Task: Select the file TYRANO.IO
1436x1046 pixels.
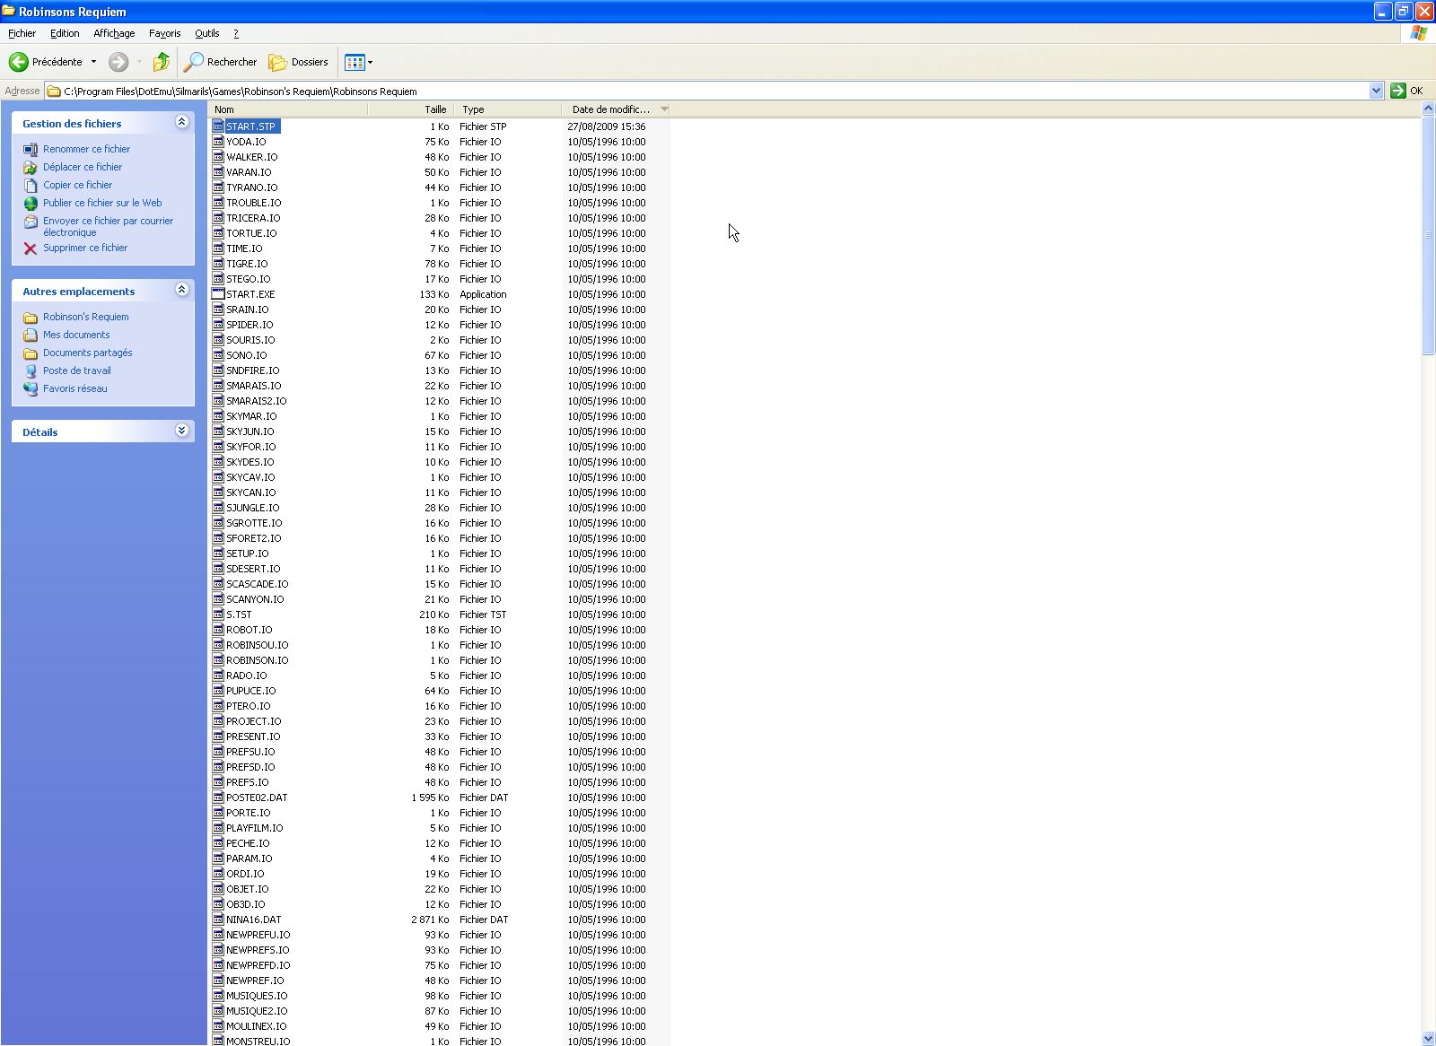Action: pos(251,187)
